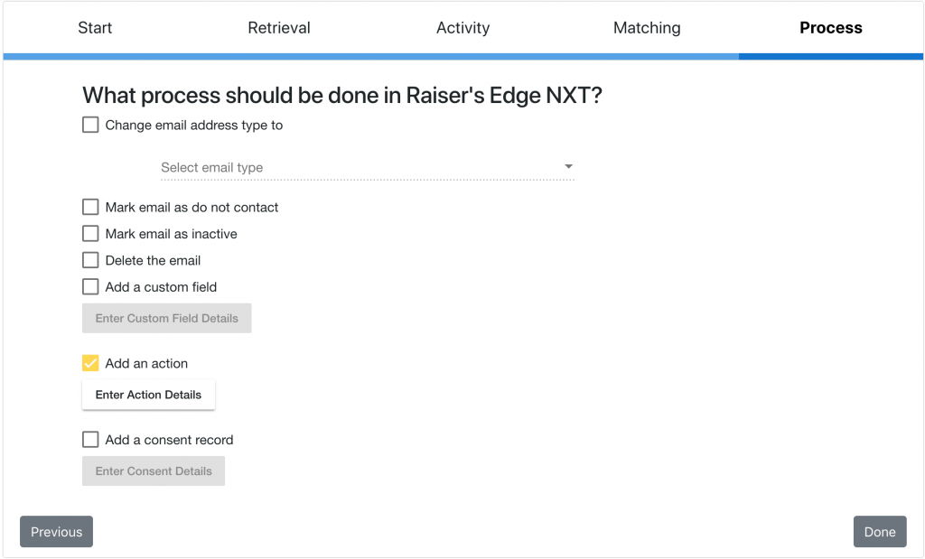925x559 pixels.
Task: Enable the Delete the email option
Action: point(90,260)
